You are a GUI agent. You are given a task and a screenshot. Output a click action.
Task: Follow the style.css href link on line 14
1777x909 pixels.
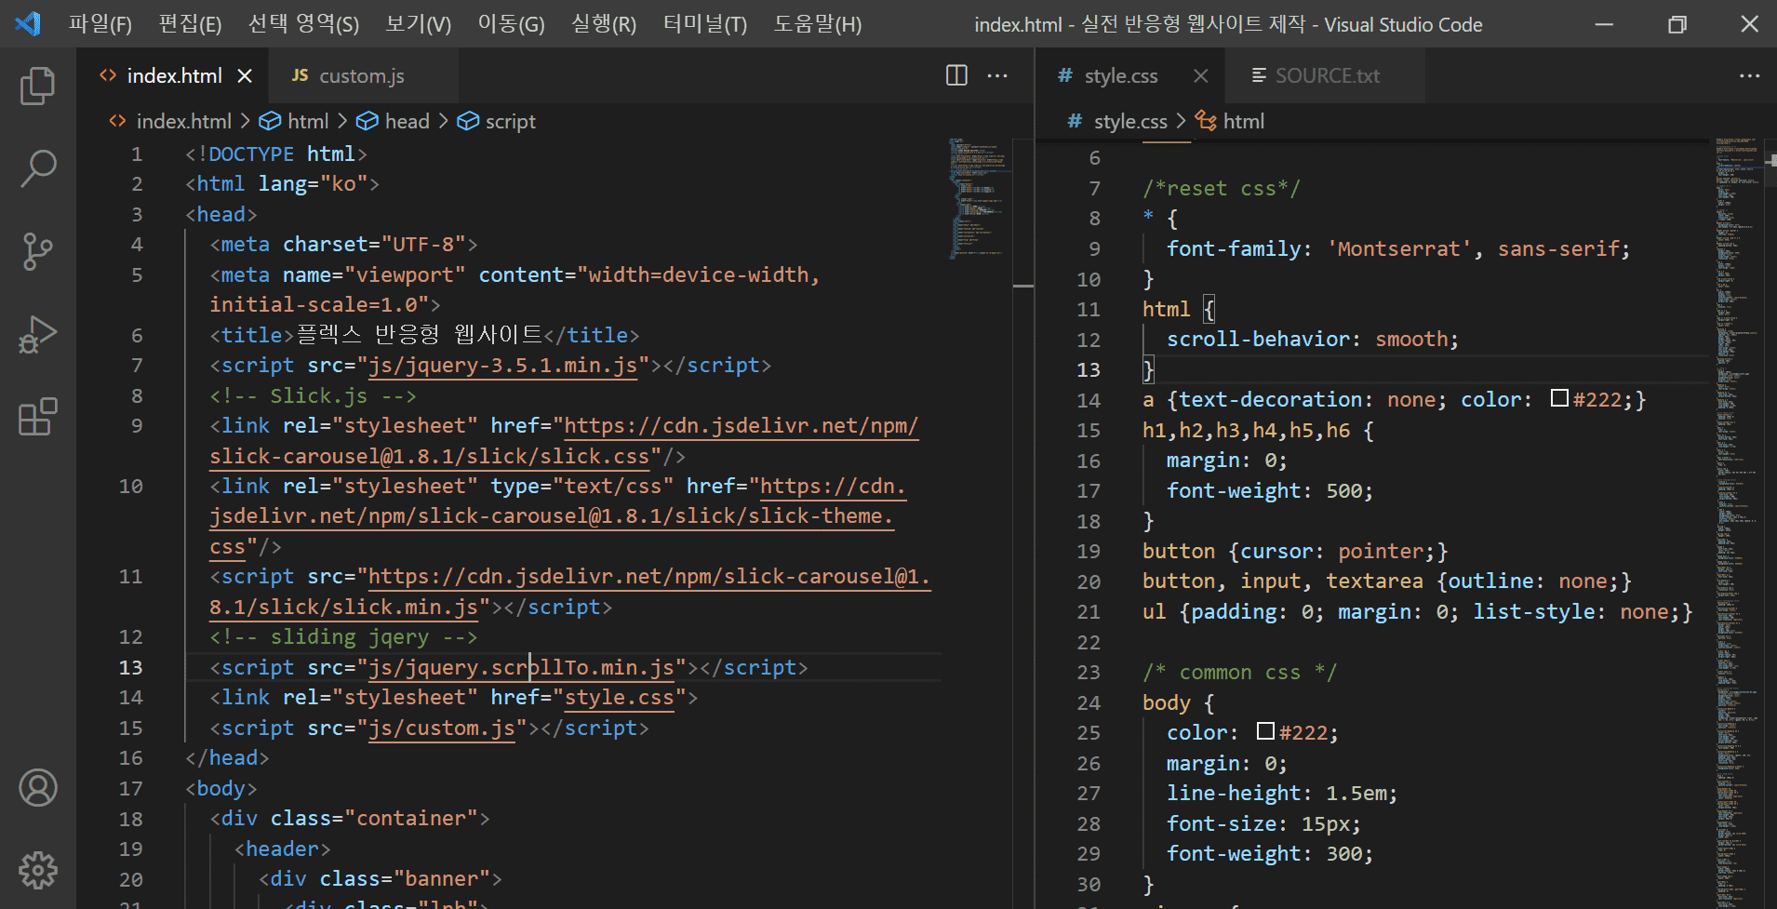[x=619, y=698]
